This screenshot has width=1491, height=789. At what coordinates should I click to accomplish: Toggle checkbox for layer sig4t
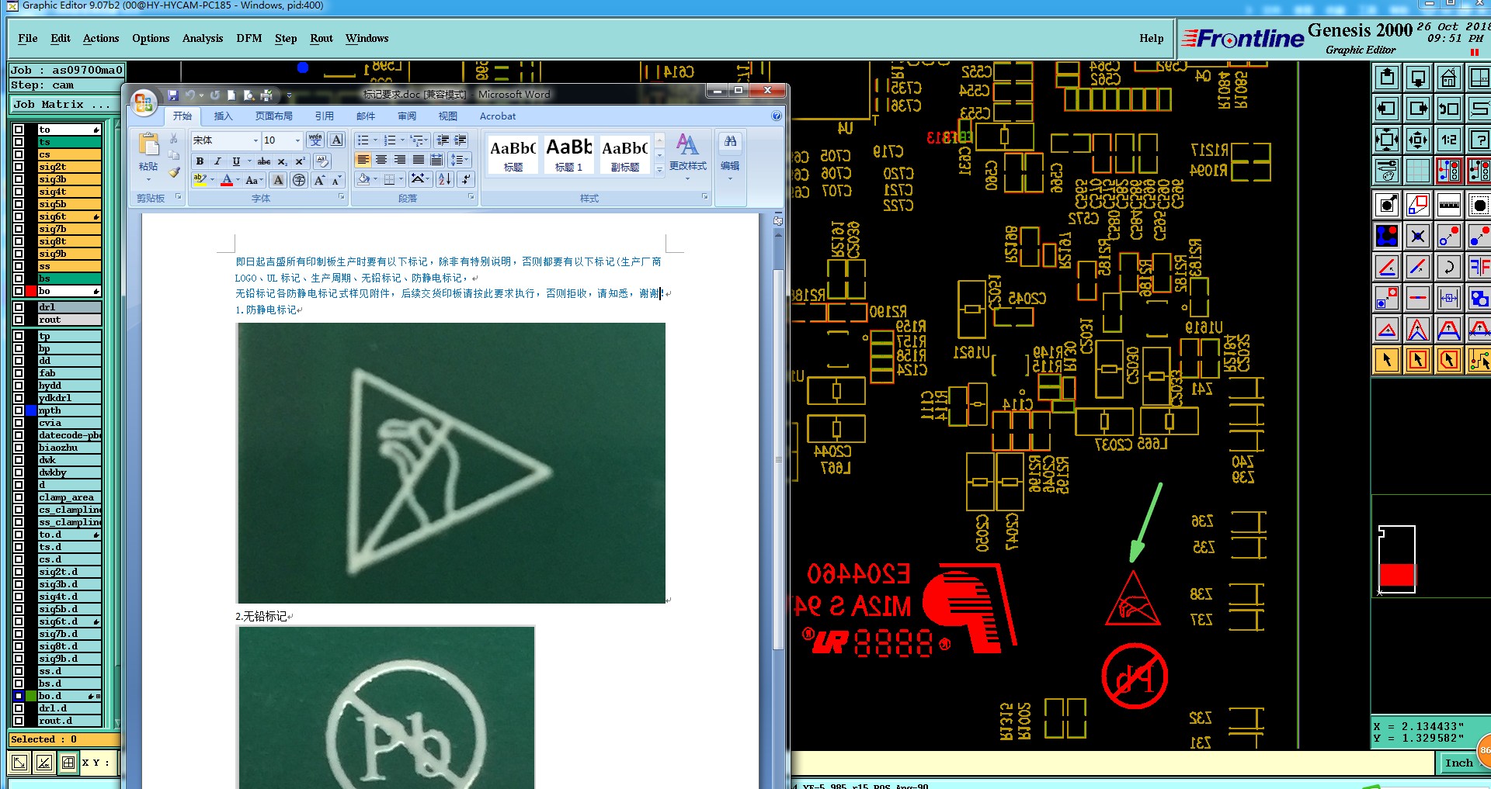point(19,192)
